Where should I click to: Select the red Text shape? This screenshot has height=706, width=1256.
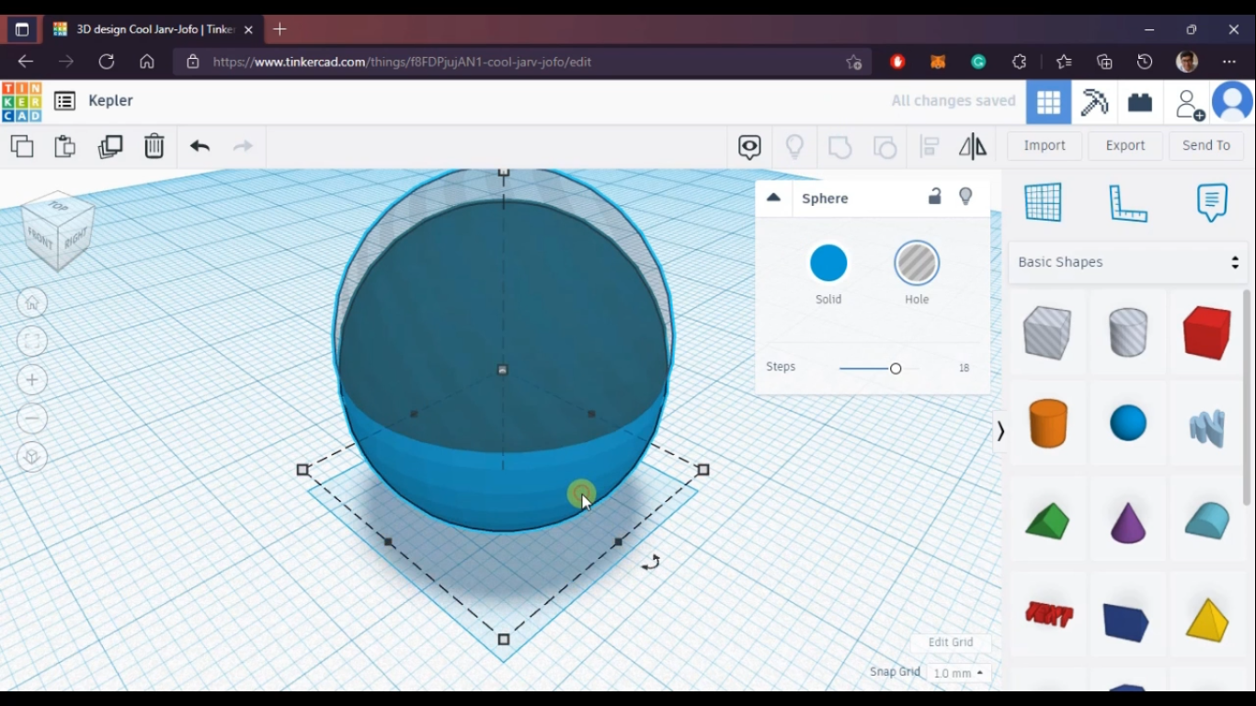(1048, 613)
